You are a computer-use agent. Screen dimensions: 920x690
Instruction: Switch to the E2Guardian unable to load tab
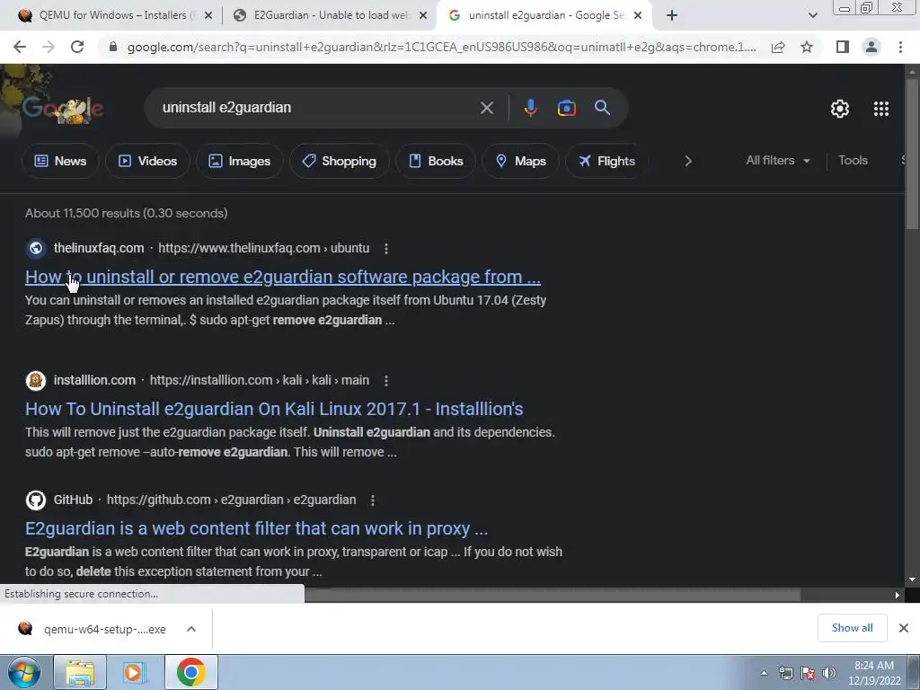point(331,15)
